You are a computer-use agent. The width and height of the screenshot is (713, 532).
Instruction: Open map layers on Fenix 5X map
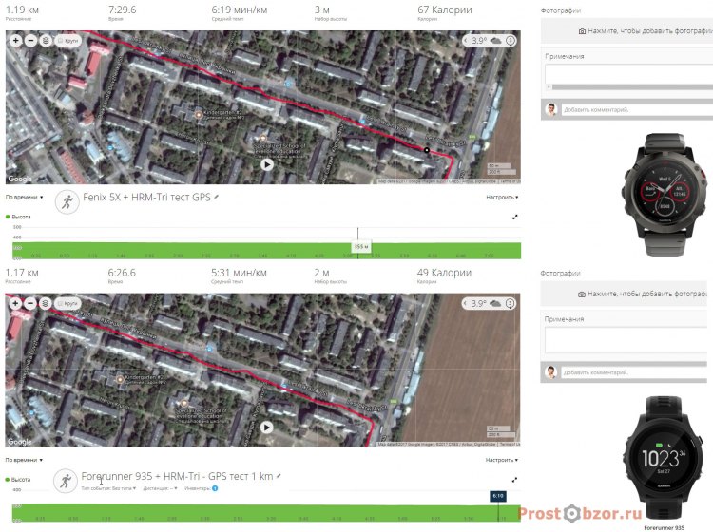click(x=45, y=41)
